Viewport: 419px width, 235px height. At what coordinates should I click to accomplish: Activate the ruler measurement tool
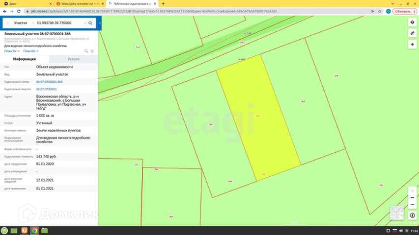412,33
